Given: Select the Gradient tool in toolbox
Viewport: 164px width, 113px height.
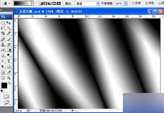Looking at the screenshot, I should tap(9, 50).
